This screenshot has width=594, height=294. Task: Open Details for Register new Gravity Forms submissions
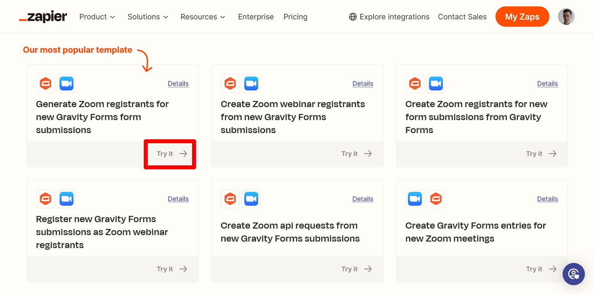coord(178,199)
